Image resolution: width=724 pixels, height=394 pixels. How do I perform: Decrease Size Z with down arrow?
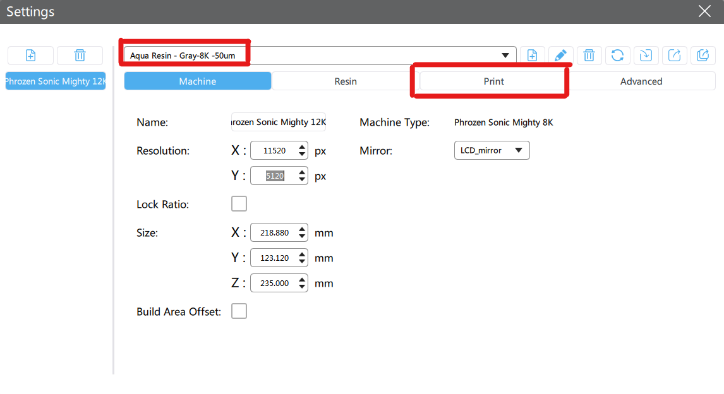click(x=302, y=287)
